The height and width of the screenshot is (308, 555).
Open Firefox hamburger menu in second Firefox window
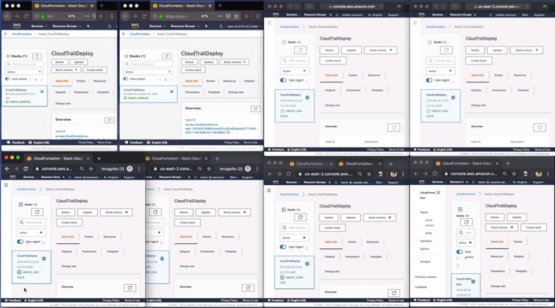(258, 16)
